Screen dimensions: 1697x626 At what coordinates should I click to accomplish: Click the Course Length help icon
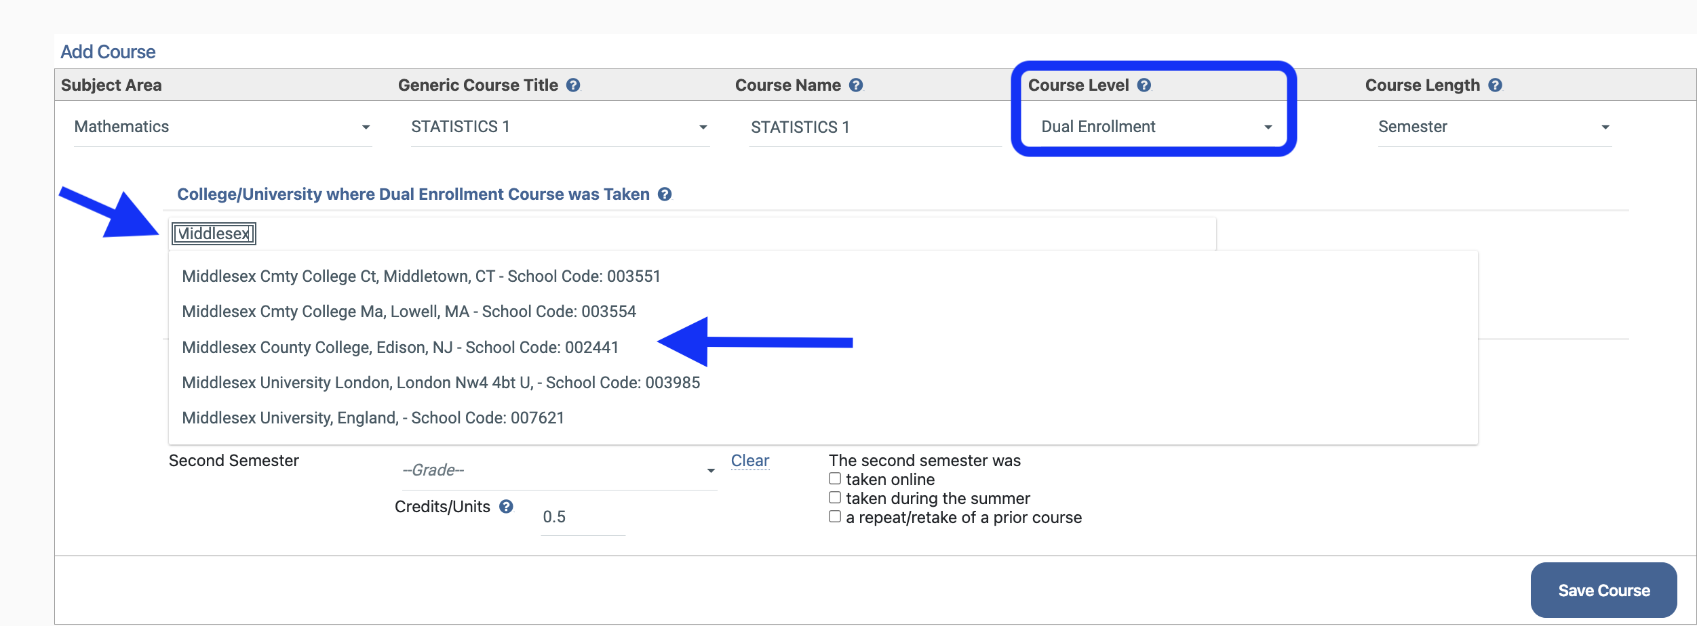point(1495,85)
